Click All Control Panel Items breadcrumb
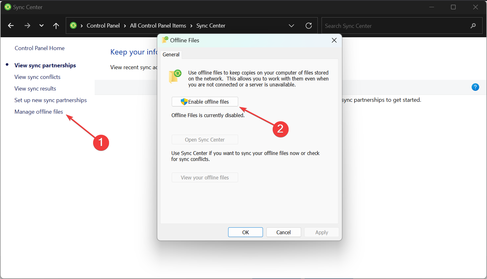Screen dimensions: 487x279 pyautogui.click(x=158, y=26)
